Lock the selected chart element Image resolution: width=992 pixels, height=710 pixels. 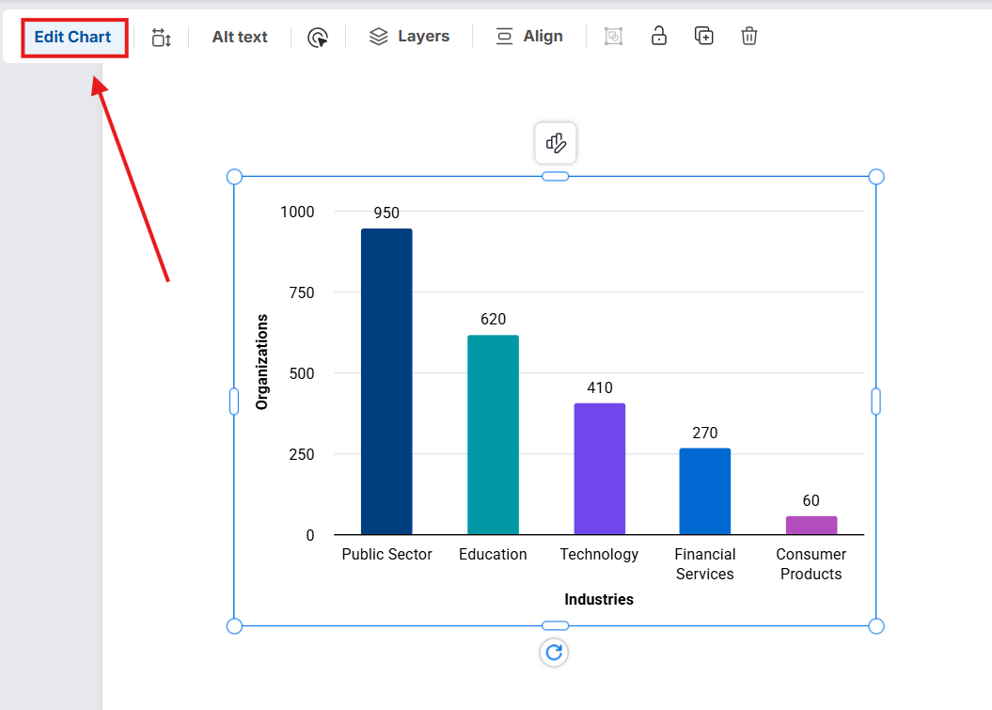click(x=658, y=36)
